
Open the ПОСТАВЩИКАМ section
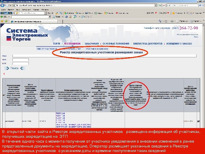(x=72, y=44)
